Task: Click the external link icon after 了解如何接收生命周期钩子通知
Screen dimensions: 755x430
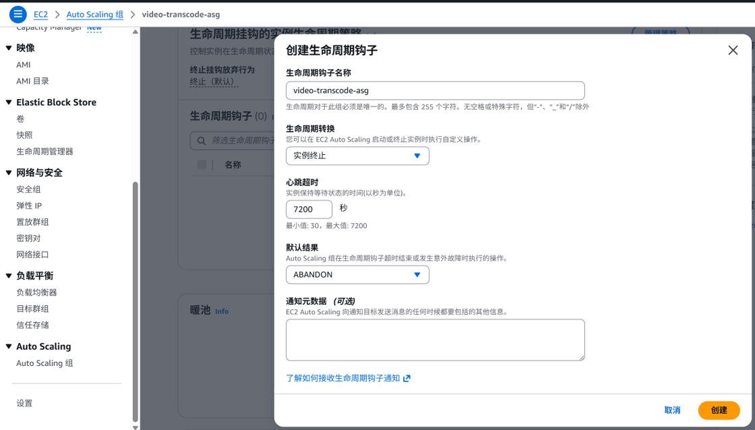Action: pos(407,379)
